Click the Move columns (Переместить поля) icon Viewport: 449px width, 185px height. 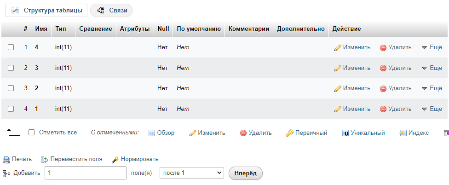tap(45, 160)
